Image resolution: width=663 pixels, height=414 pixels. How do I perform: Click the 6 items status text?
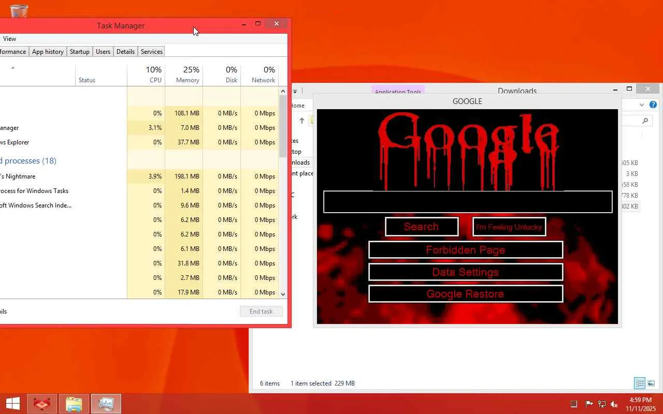click(270, 383)
